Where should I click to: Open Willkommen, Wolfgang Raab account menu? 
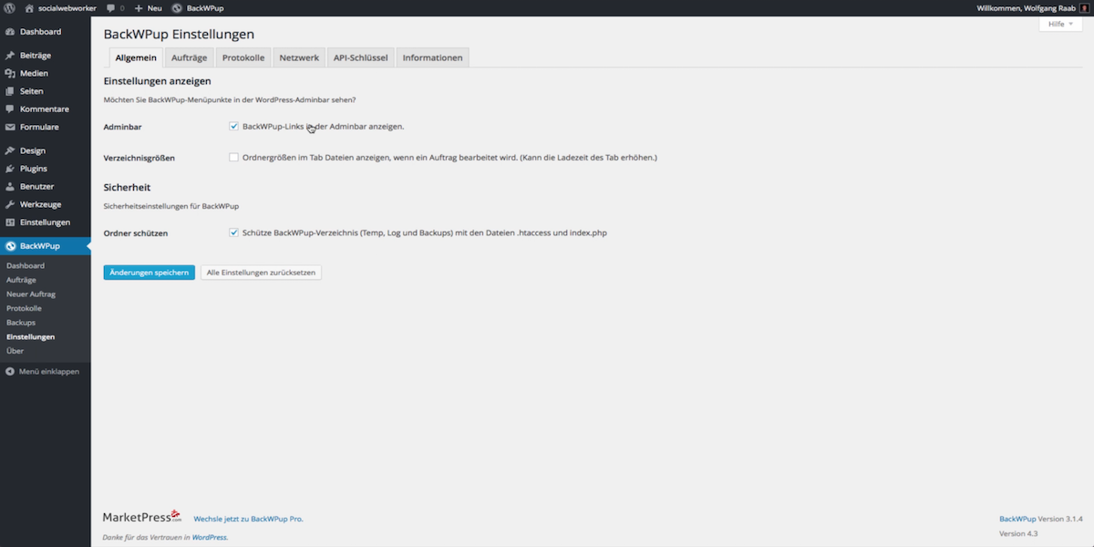tap(1033, 8)
